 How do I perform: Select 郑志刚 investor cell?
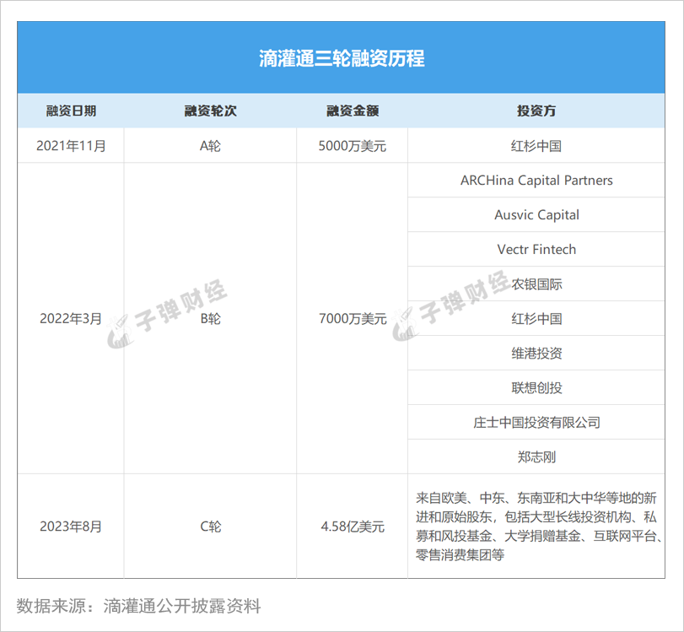pyautogui.click(x=536, y=457)
